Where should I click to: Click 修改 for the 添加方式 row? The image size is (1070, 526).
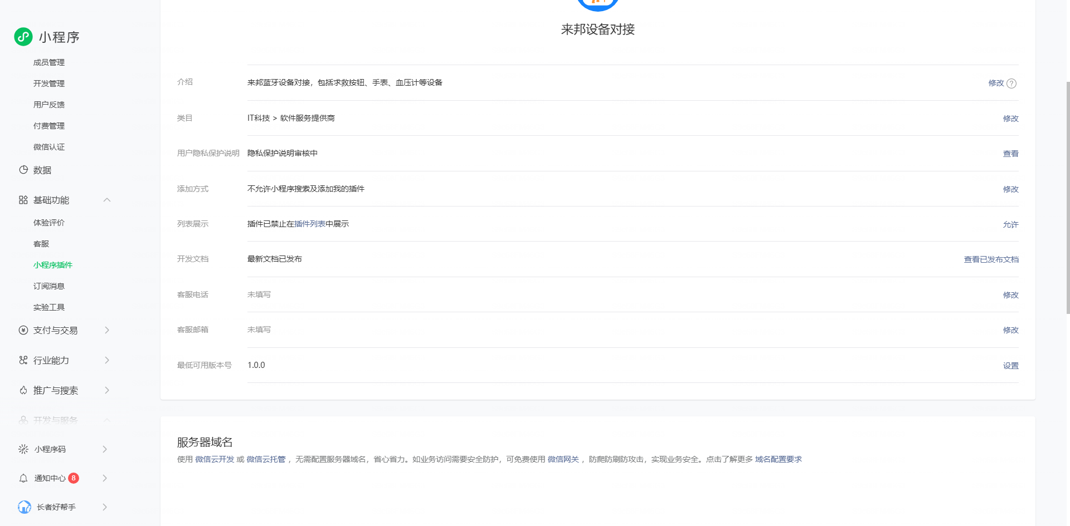[x=1011, y=189]
